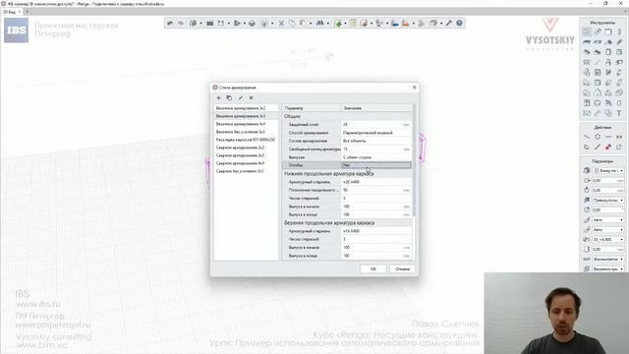Delete style with the X icon in dialog toolbar
629x354 pixels.
coord(252,98)
